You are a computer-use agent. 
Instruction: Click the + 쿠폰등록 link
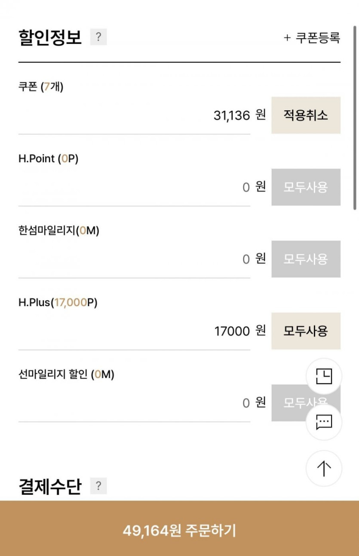point(312,38)
